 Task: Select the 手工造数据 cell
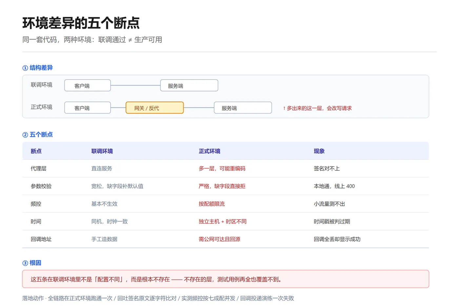104,239
